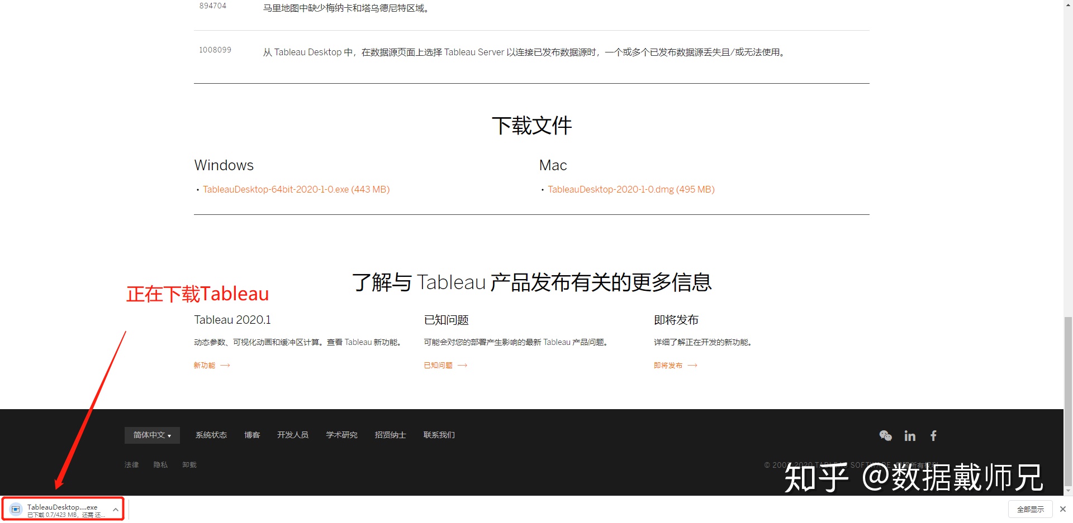Click the TableauDesktop exe file icon in download bar
The image size is (1073, 523).
16,509
